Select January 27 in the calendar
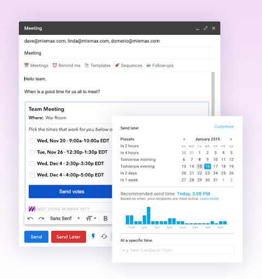 pyautogui.click(x=184, y=180)
